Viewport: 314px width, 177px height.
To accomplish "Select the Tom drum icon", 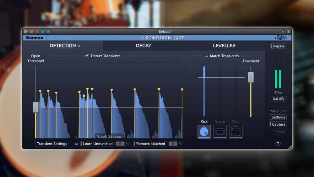I will (236, 132).
